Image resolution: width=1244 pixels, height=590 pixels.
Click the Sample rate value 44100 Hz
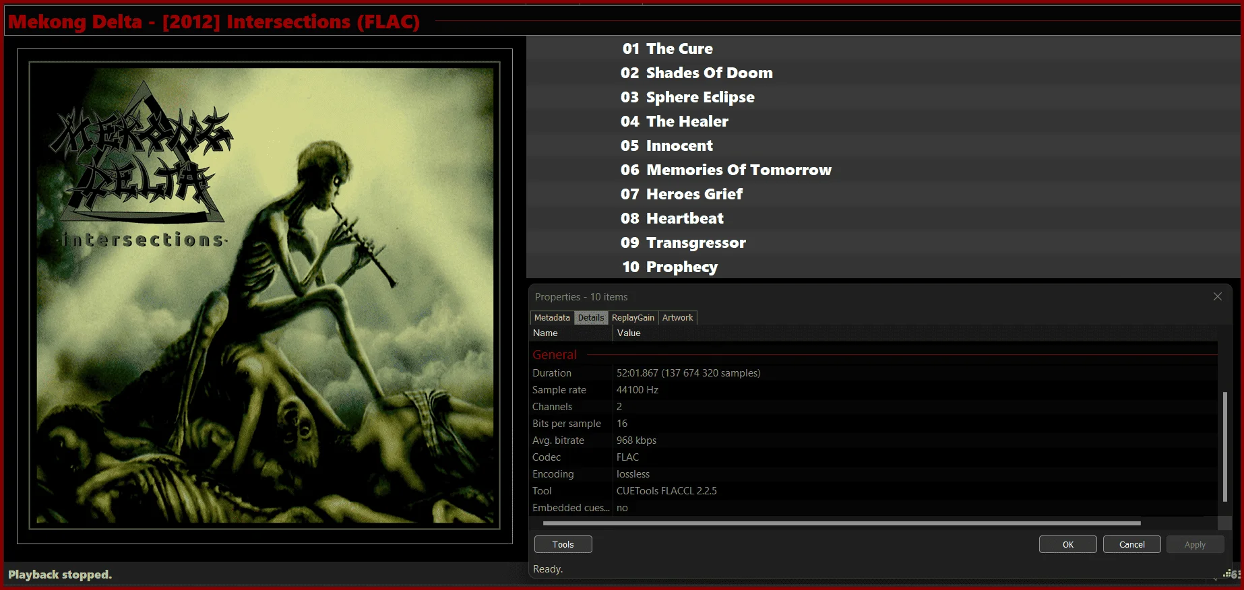(x=637, y=389)
